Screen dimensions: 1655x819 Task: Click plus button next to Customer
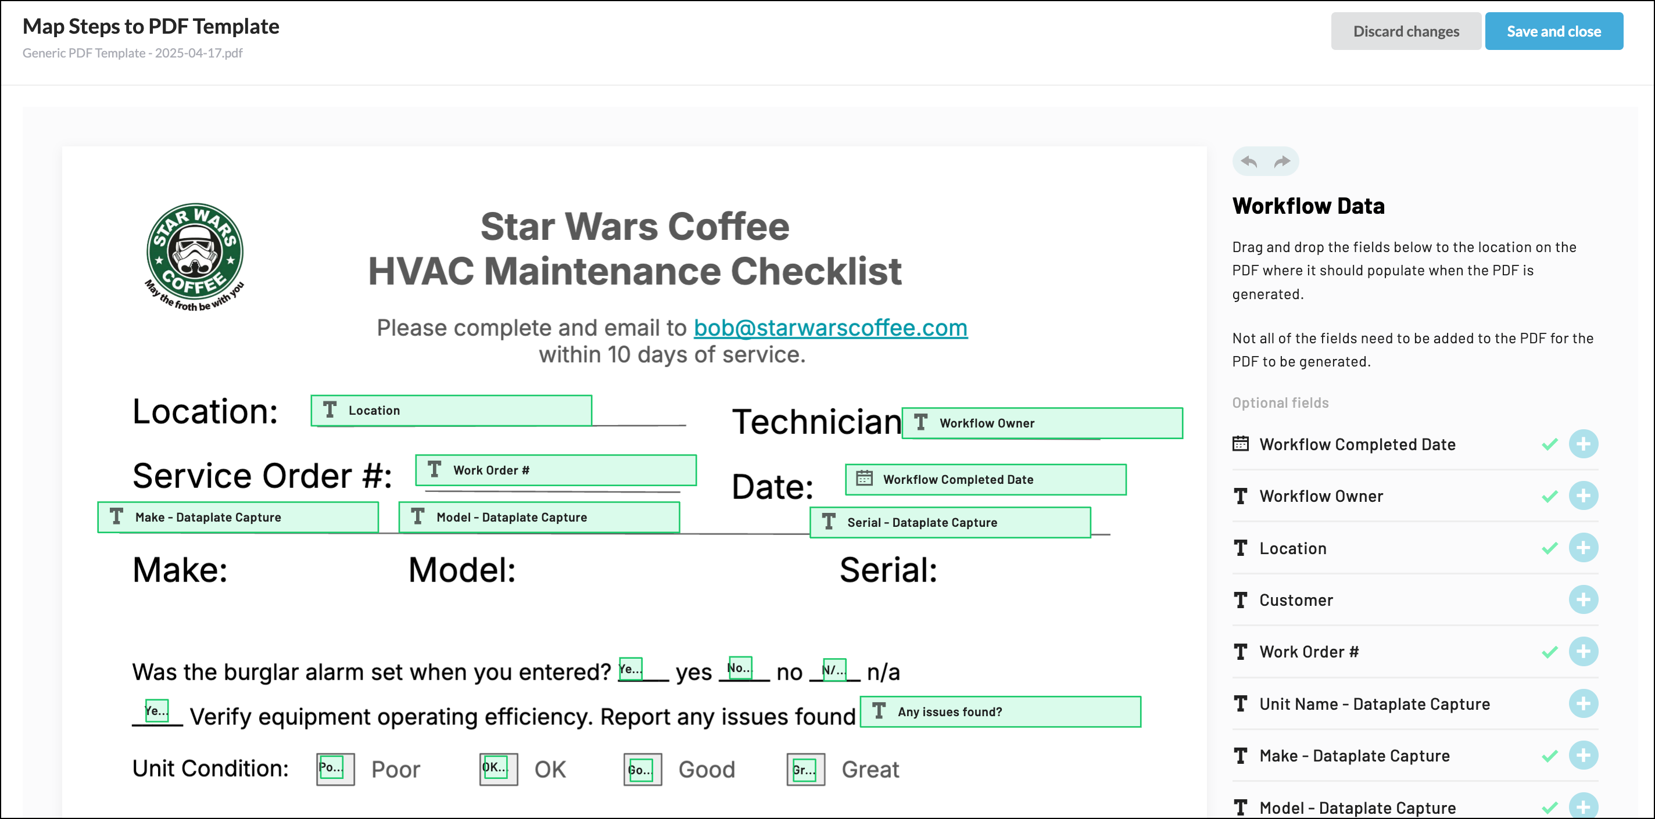coord(1583,600)
